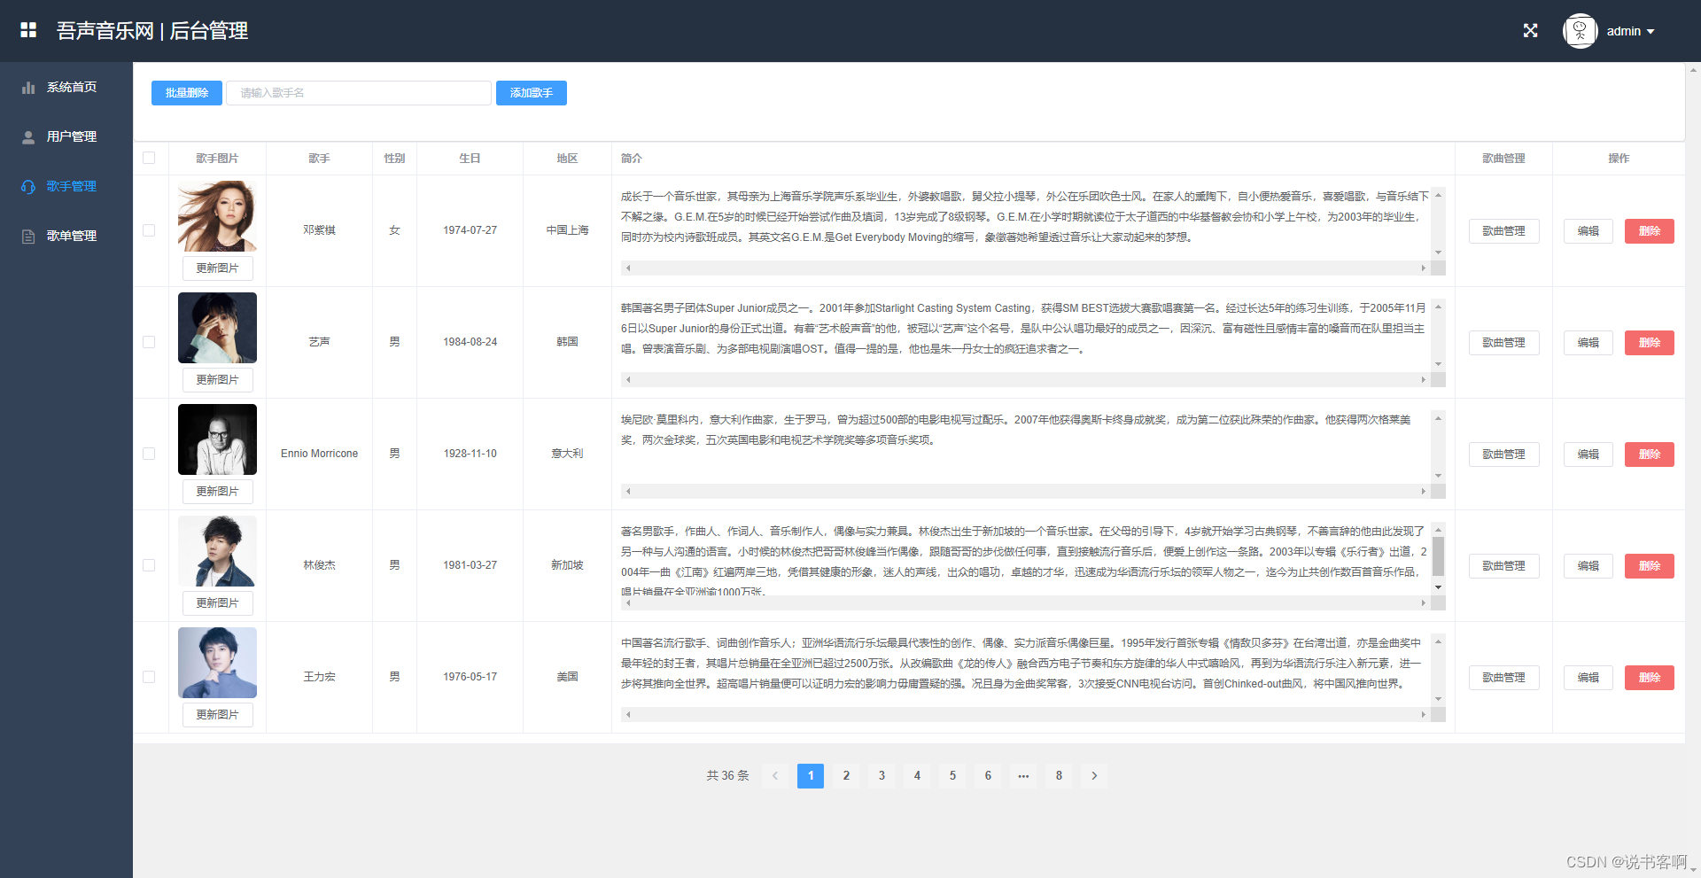Click down scroll arrow in 林俊杰 intro
Screen dimensions: 1701x878
click(x=1438, y=587)
